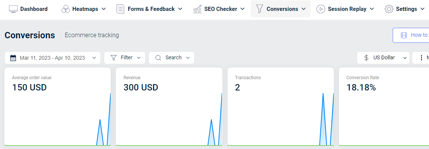
Task: Click the Dashboard monitor icon
Action: pyautogui.click(x=13, y=9)
